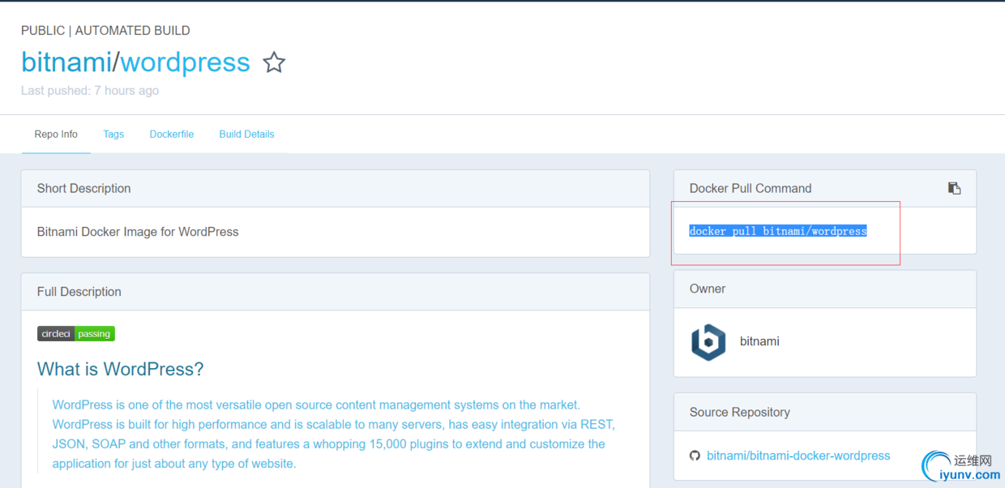1005x488 pixels.
Task: Click the Bitnami hexagon logo under Owner
Action: pyautogui.click(x=708, y=342)
